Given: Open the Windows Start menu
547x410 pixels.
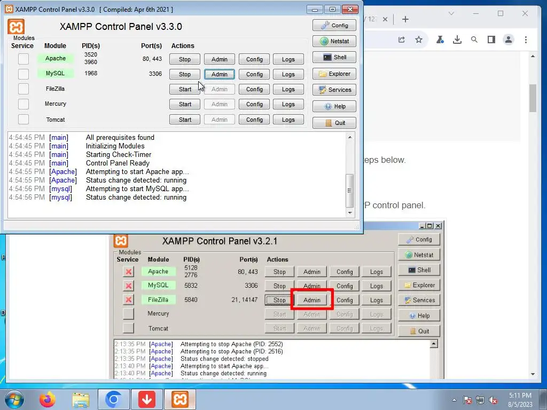Looking at the screenshot, I should (14, 399).
